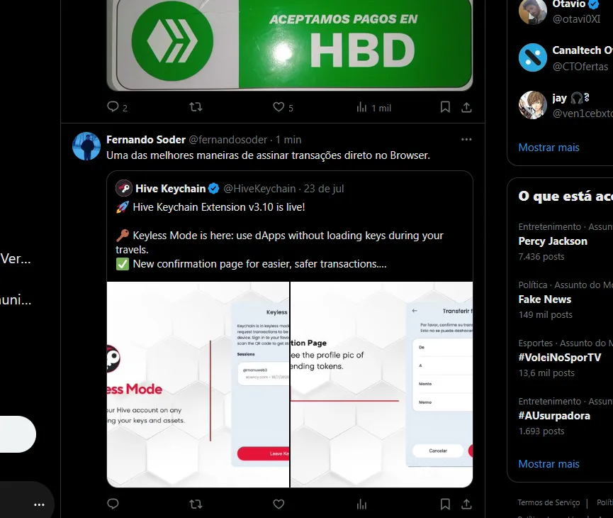The height and width of the screenshot is (518, 613).
Task: Open the account menu three dots bottom left
Action: tap(39, 505)
